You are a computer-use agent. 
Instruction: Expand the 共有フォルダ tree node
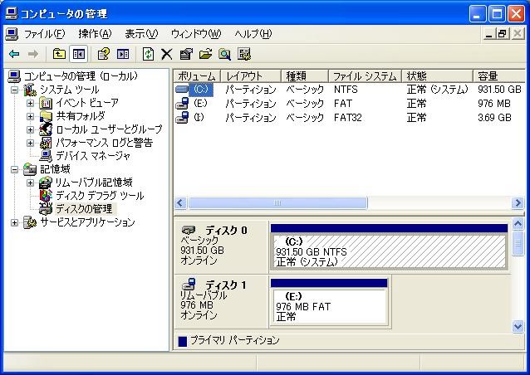30,116
